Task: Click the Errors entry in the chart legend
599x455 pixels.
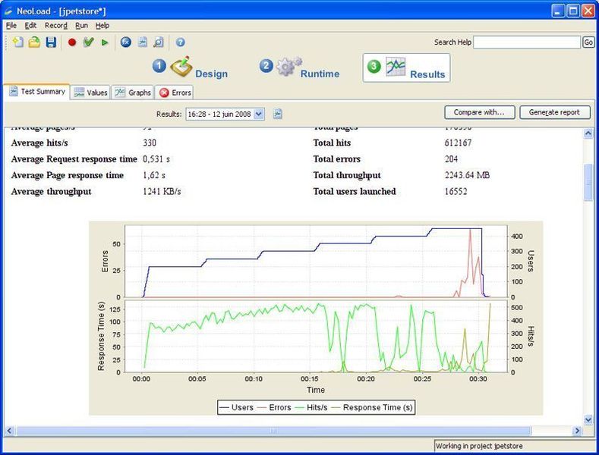Action: pyautogui.click(x=274, y=407)
